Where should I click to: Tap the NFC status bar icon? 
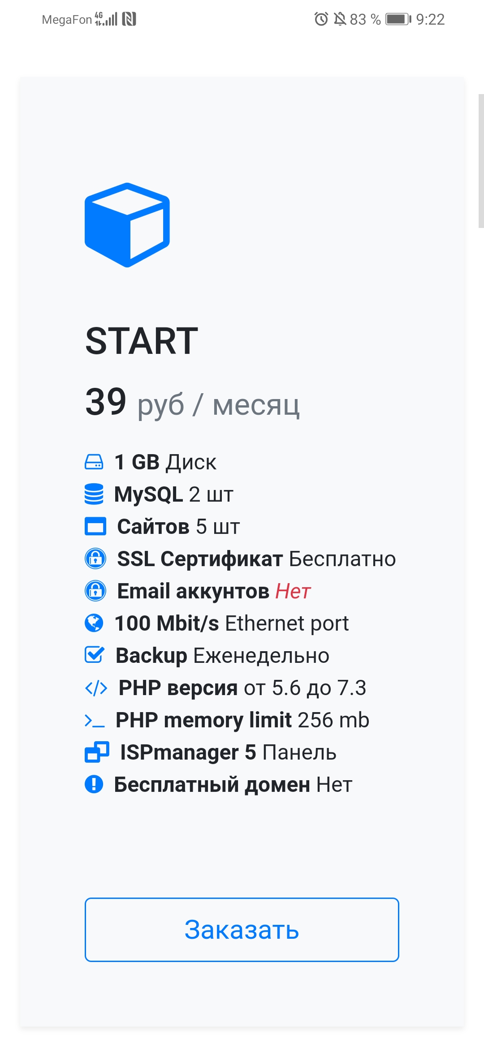coord(129,19)
